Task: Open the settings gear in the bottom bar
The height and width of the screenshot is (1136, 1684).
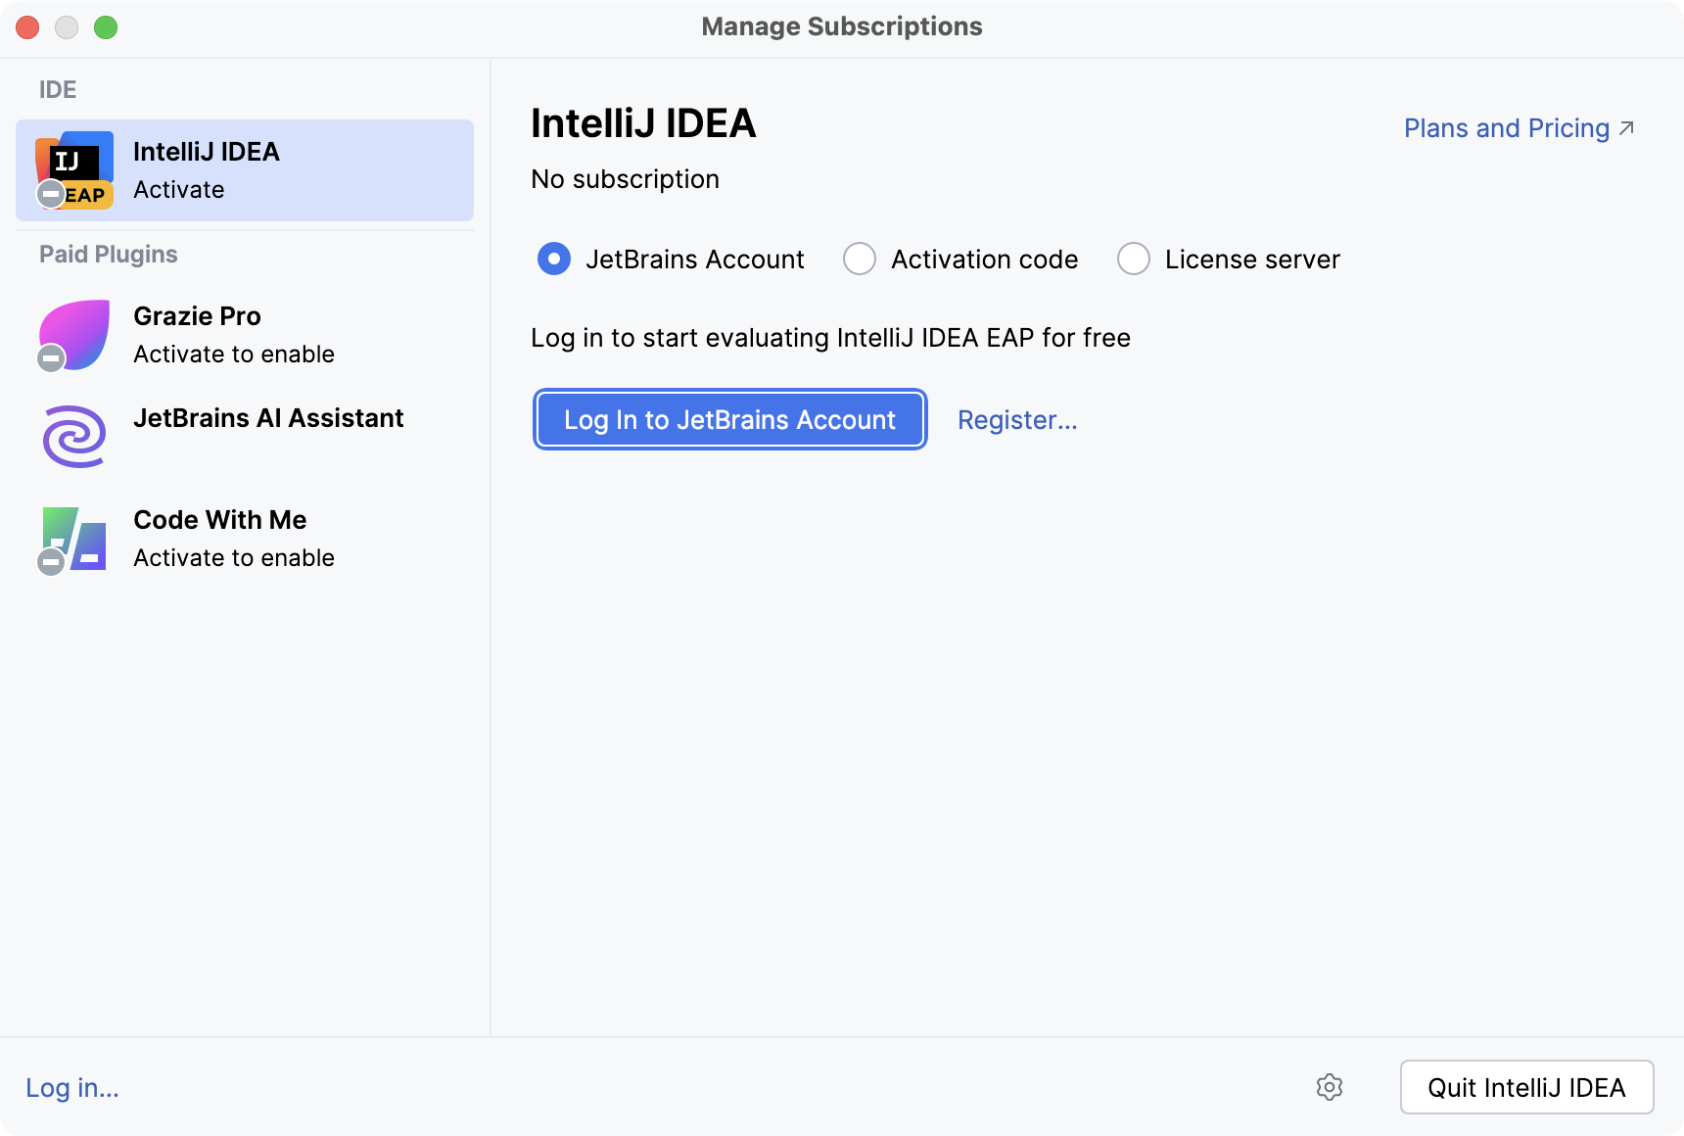Action: (1331, 1087)
